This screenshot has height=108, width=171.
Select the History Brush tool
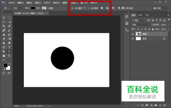9,35
